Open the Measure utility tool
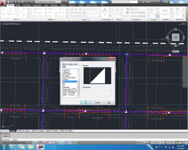 (x=165, y=11)
